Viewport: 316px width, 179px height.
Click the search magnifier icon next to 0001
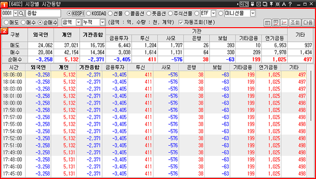(21, 14)
